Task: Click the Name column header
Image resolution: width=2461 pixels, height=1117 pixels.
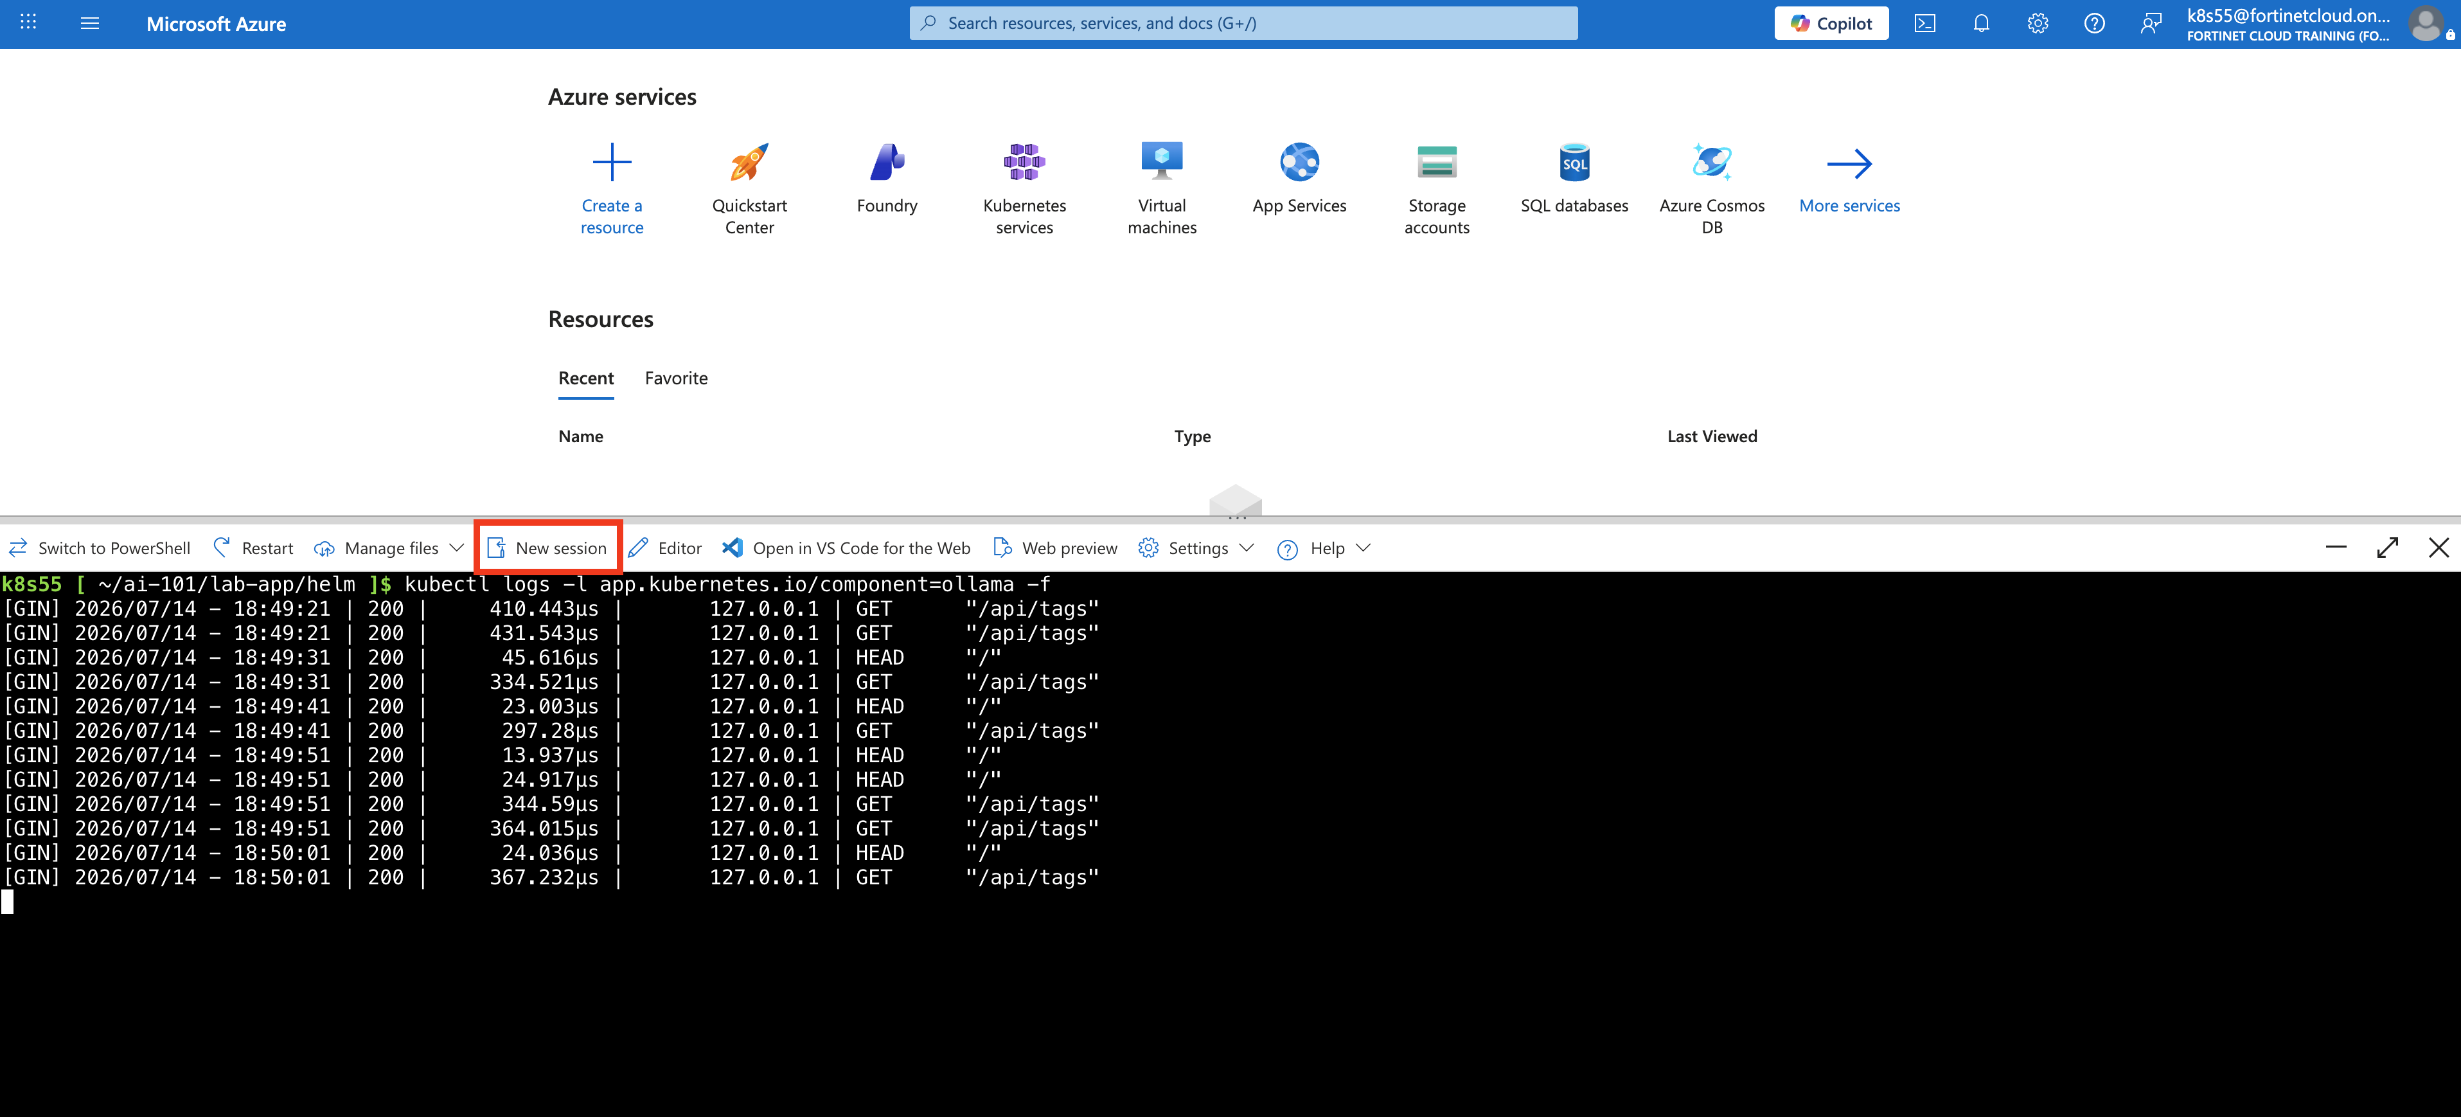Action: pyautogui.click(x=581, y=436)
